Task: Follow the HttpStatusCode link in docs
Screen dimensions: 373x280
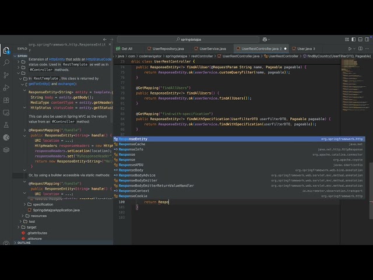Action: point(98,60)
